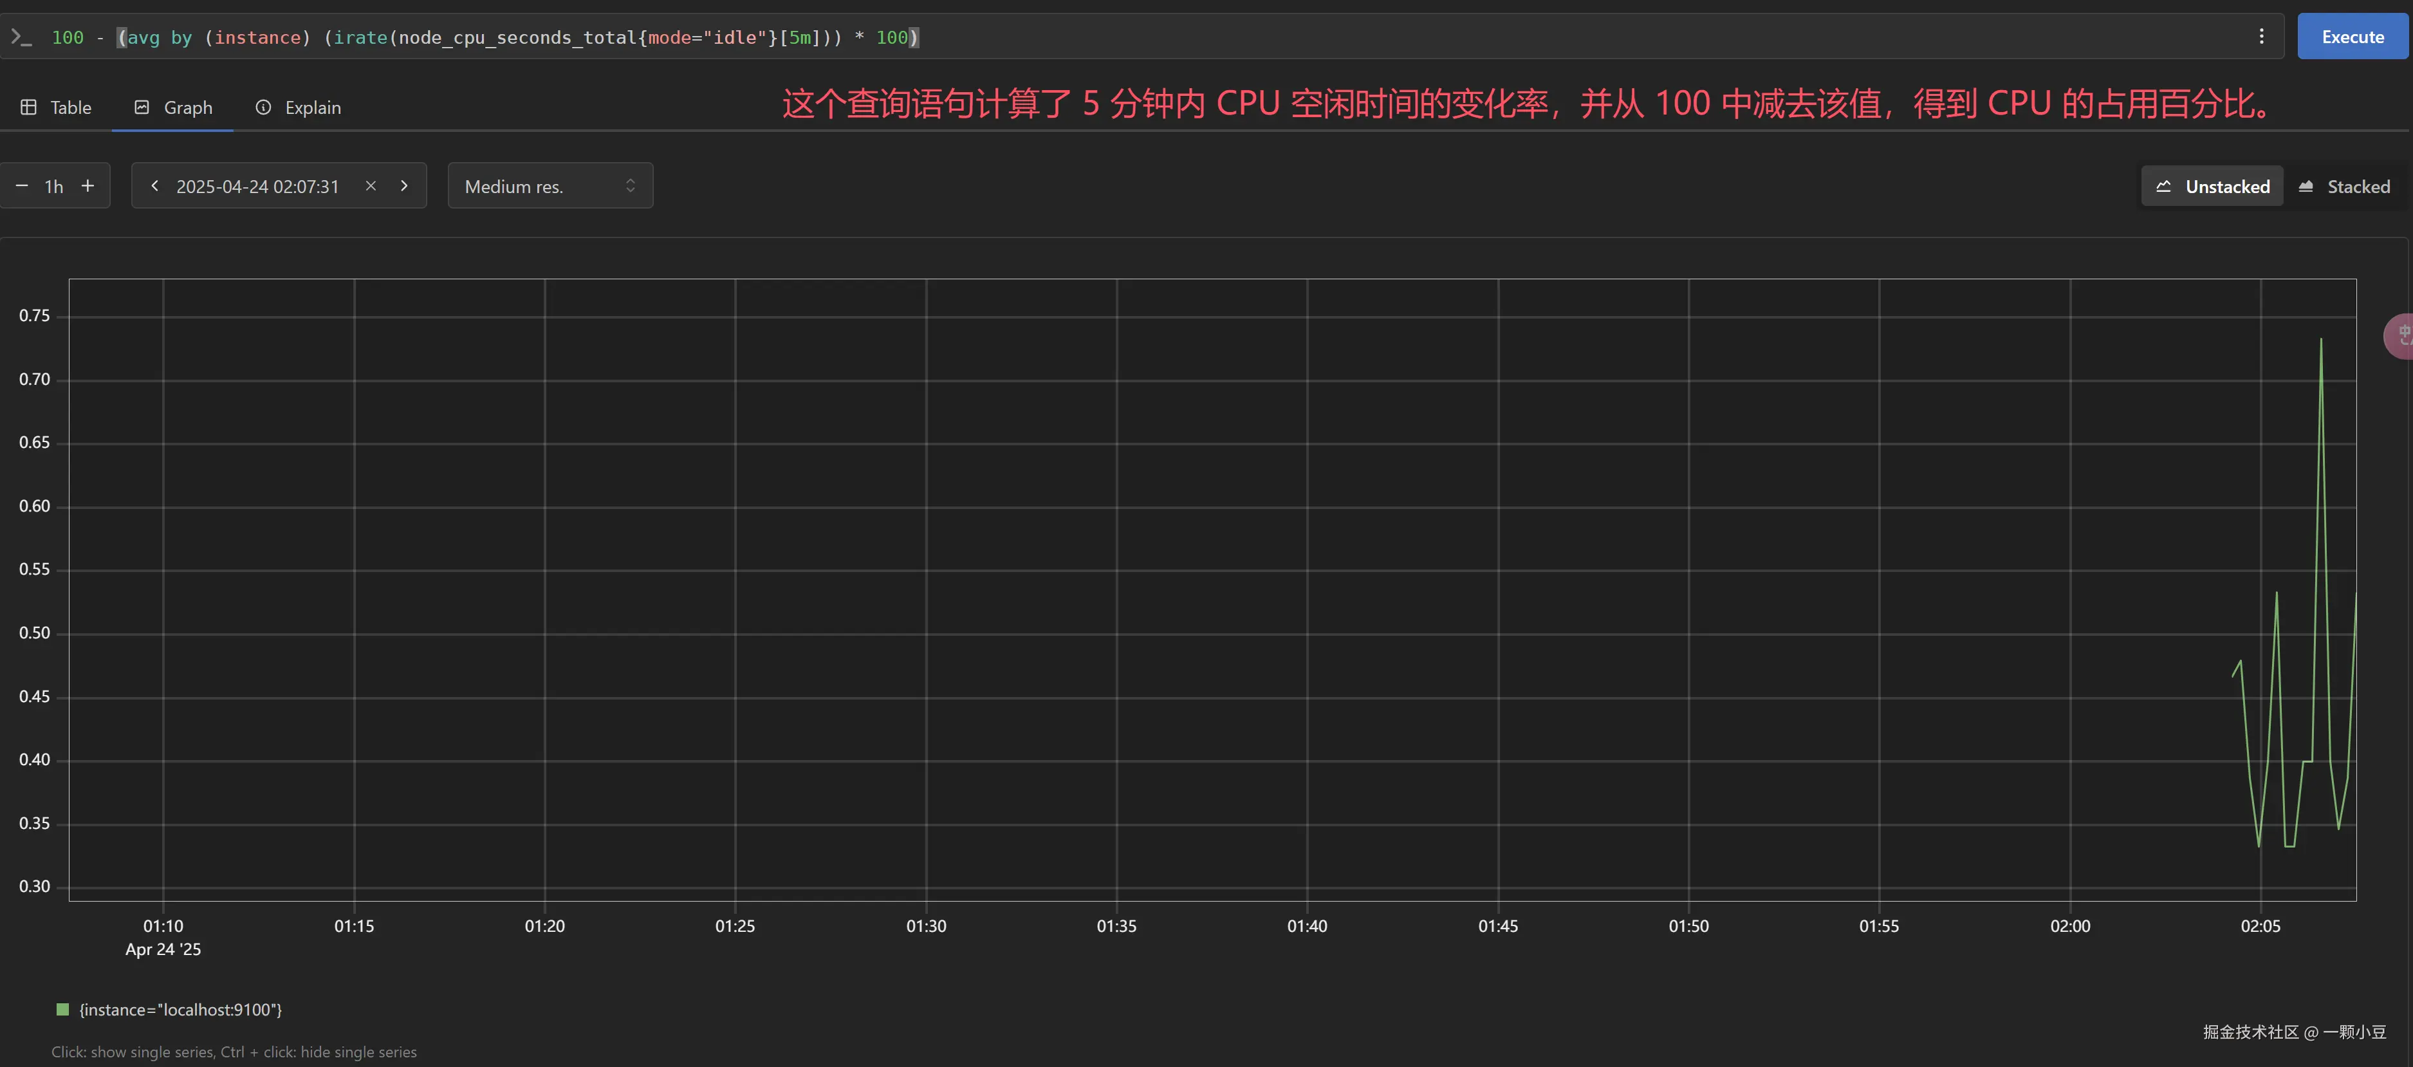Screen dimensions: 2413x1067
Task: Toggle the localhost:9100 series in legend
Action: point(180,1010)
